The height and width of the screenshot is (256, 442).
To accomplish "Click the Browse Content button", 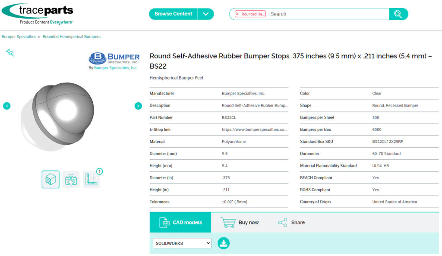I will pos(173,14).
